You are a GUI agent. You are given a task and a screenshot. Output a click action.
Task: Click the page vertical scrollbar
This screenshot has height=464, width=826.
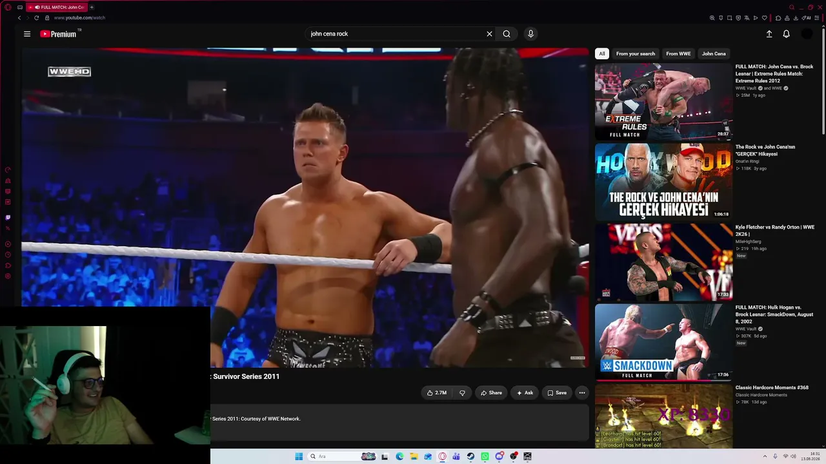[x=823, y=81]
